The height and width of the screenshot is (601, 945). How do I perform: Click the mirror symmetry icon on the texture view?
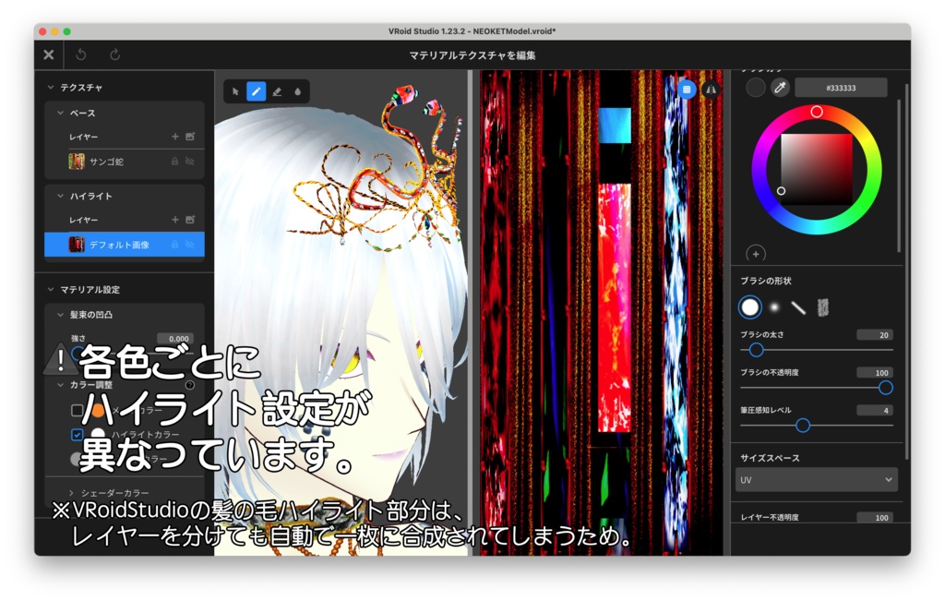point(710,89)
